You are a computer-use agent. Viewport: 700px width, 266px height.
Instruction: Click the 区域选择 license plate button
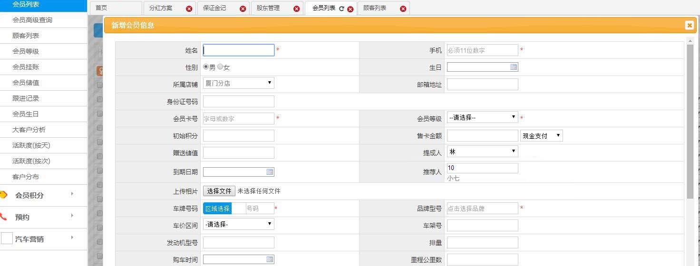[217, 209]
